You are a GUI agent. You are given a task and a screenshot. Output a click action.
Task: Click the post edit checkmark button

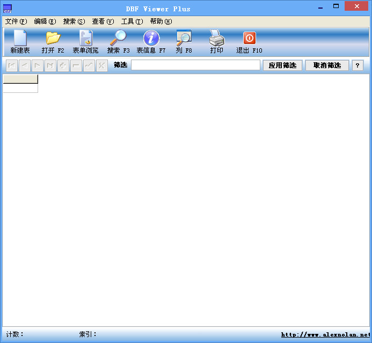[89, 65]
